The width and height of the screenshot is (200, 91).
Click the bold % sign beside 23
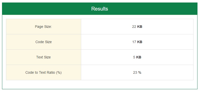(140, 72)
